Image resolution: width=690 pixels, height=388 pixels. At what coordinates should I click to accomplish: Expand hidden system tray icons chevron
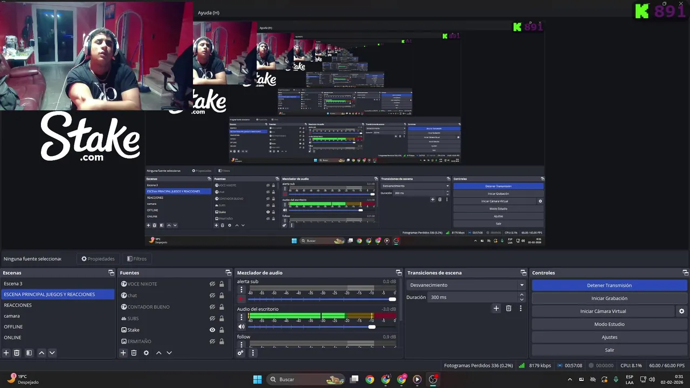(x=570, y=380)
